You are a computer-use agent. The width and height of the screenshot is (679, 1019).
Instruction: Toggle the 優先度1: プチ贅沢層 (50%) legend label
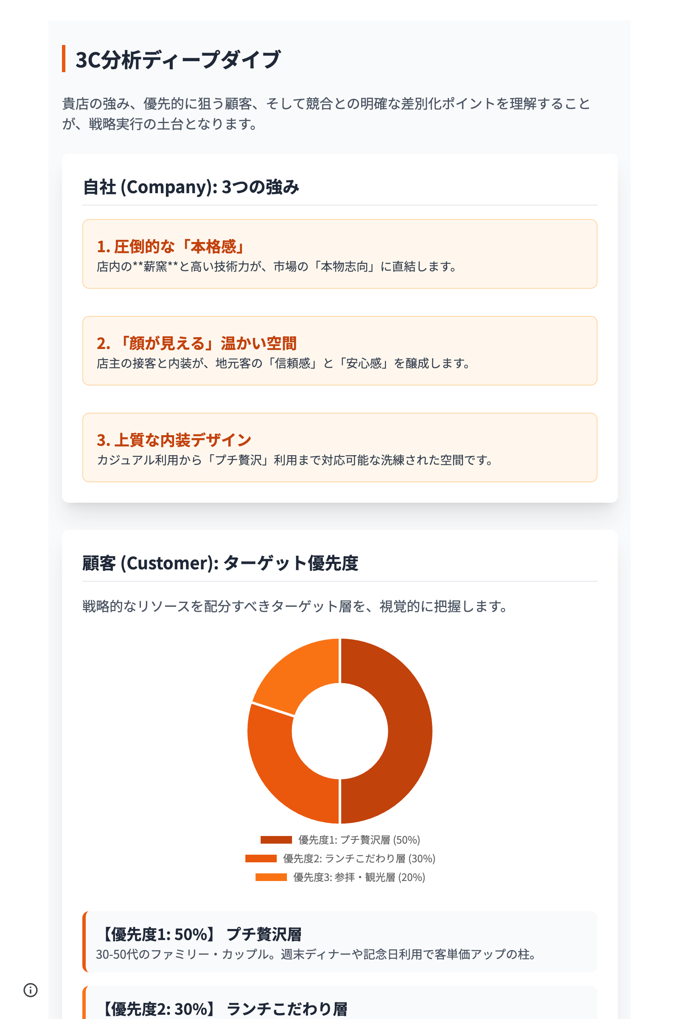pos(359,840)
